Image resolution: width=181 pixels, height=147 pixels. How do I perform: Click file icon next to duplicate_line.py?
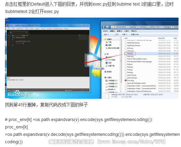[x=126, y=43]
